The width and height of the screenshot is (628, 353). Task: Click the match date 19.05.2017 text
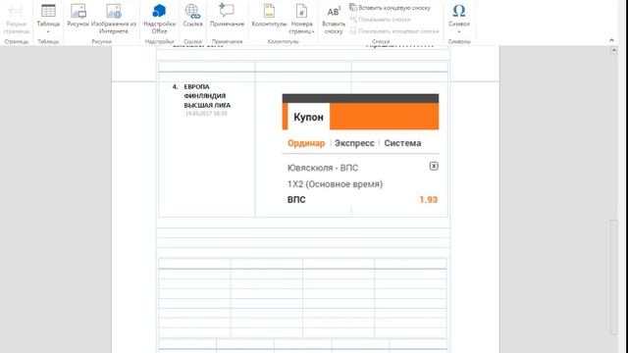[206, 114]
